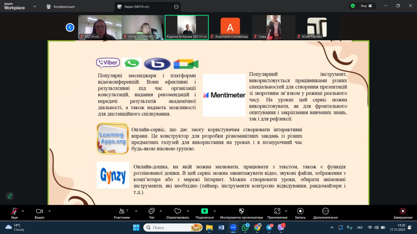Expand the audio options chevron
The height and width of the screenshot is (234, 417).
pyautogui.click(x=23, y=211)
